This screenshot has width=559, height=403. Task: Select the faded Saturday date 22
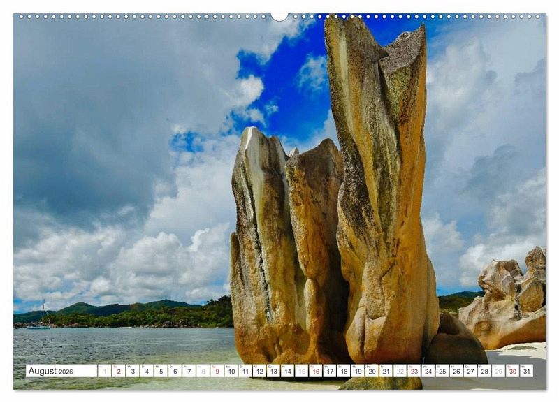pos(400,371)
